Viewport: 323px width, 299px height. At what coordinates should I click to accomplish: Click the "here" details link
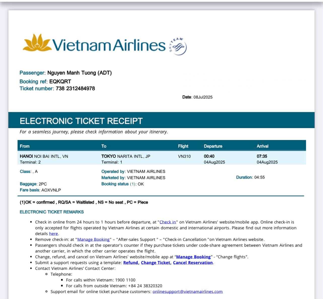pos(53,234)
